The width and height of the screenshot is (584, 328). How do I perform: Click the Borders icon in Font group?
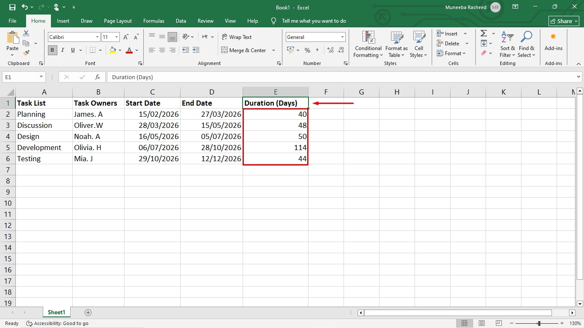tap(93, 50)
